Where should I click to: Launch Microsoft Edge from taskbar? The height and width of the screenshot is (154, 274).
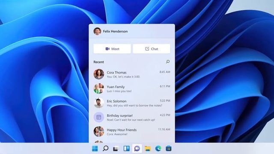pyautogui.click(x=158, y=148)
